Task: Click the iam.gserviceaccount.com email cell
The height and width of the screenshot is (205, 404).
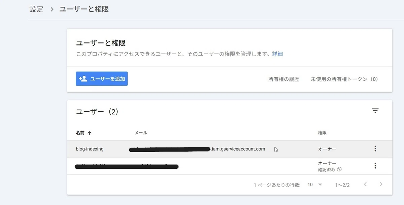Action: (197, 149)
